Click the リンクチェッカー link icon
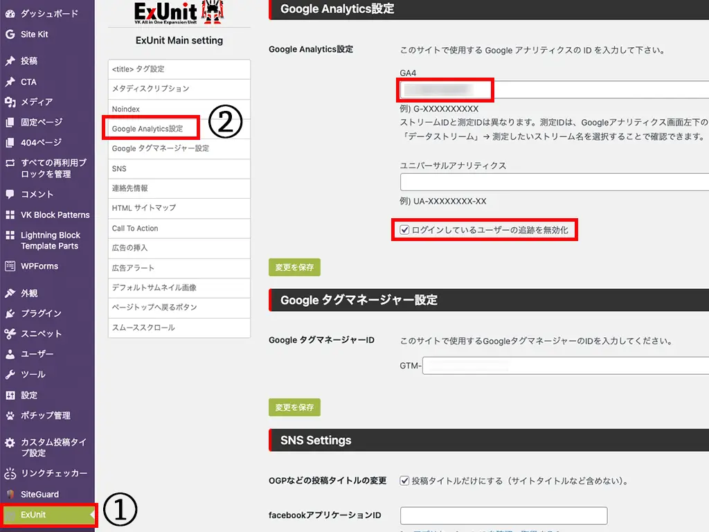This screenshot has height=532, width=709. point(10,473)
